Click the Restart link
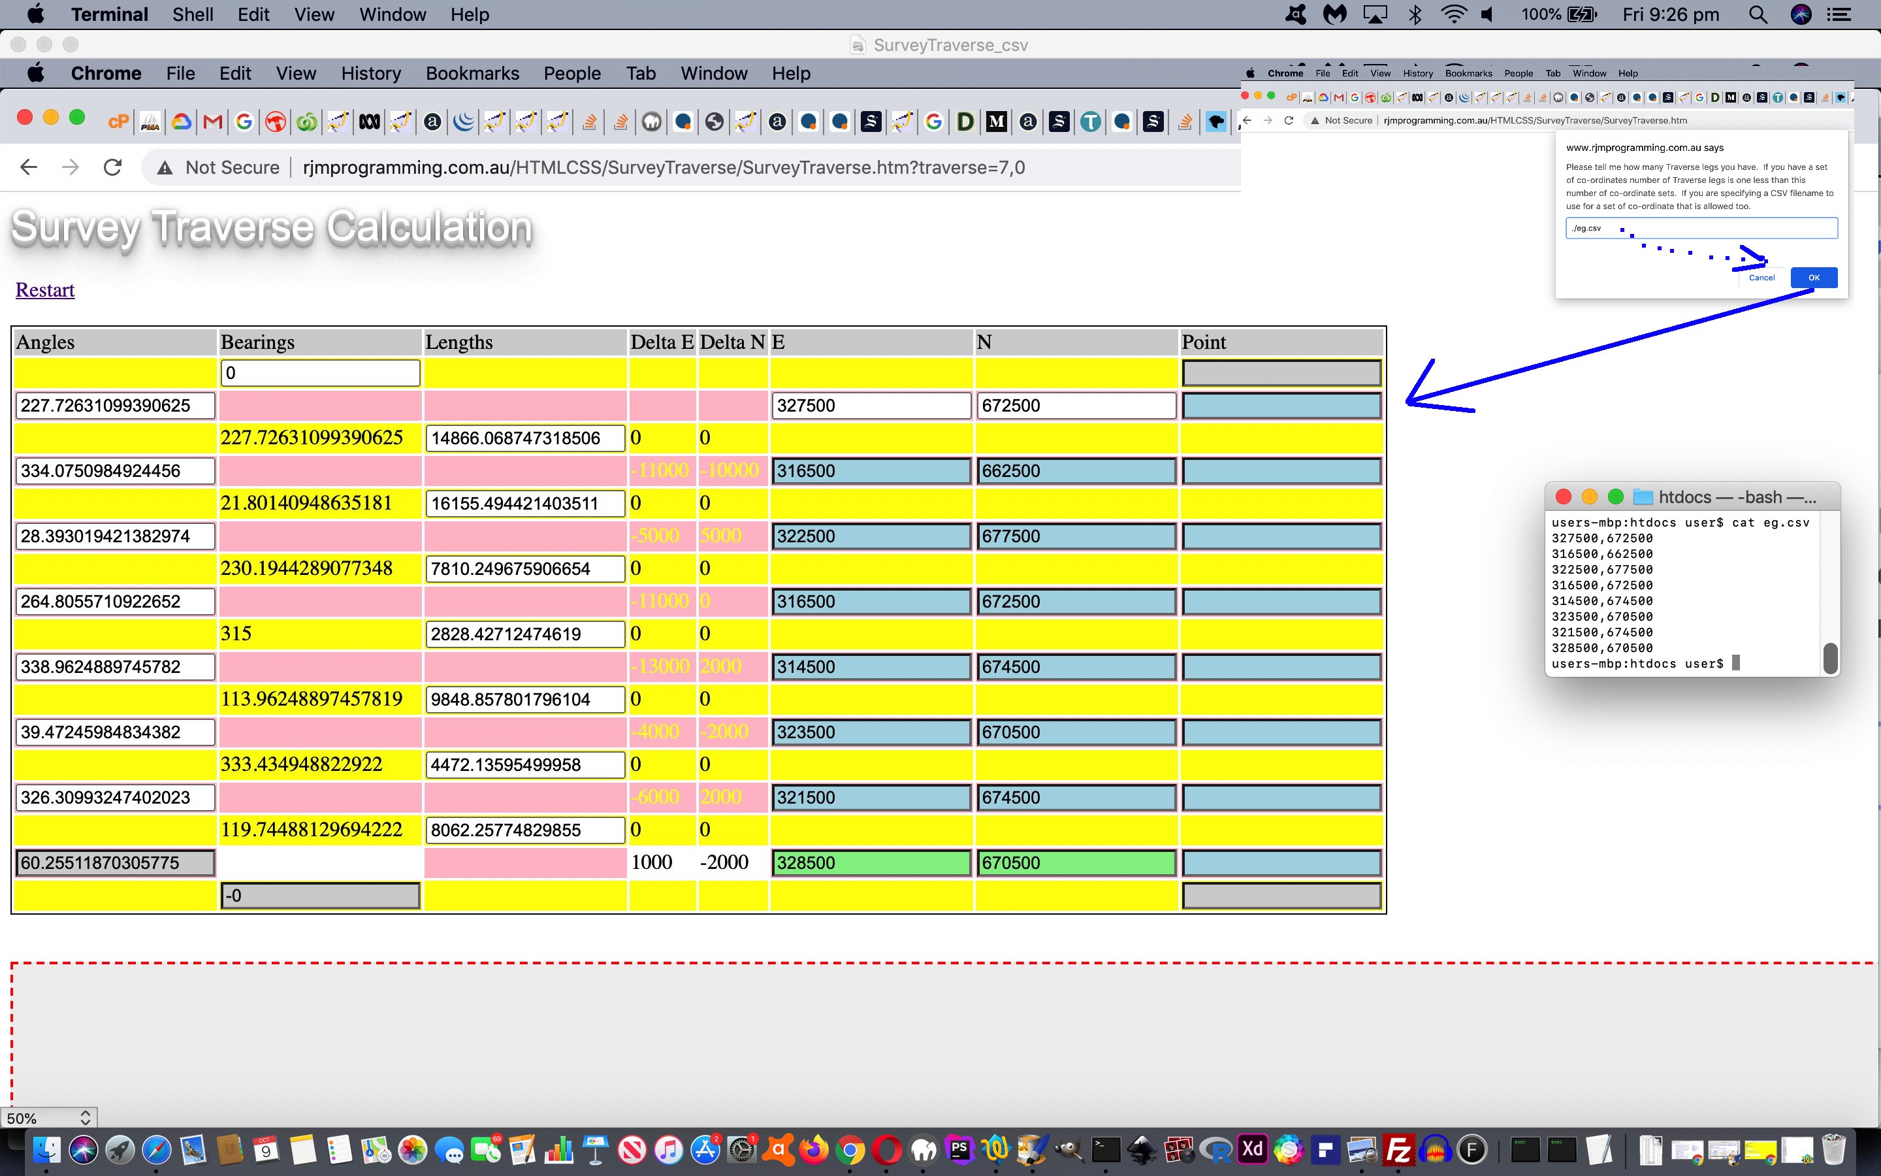 point(45,290)
